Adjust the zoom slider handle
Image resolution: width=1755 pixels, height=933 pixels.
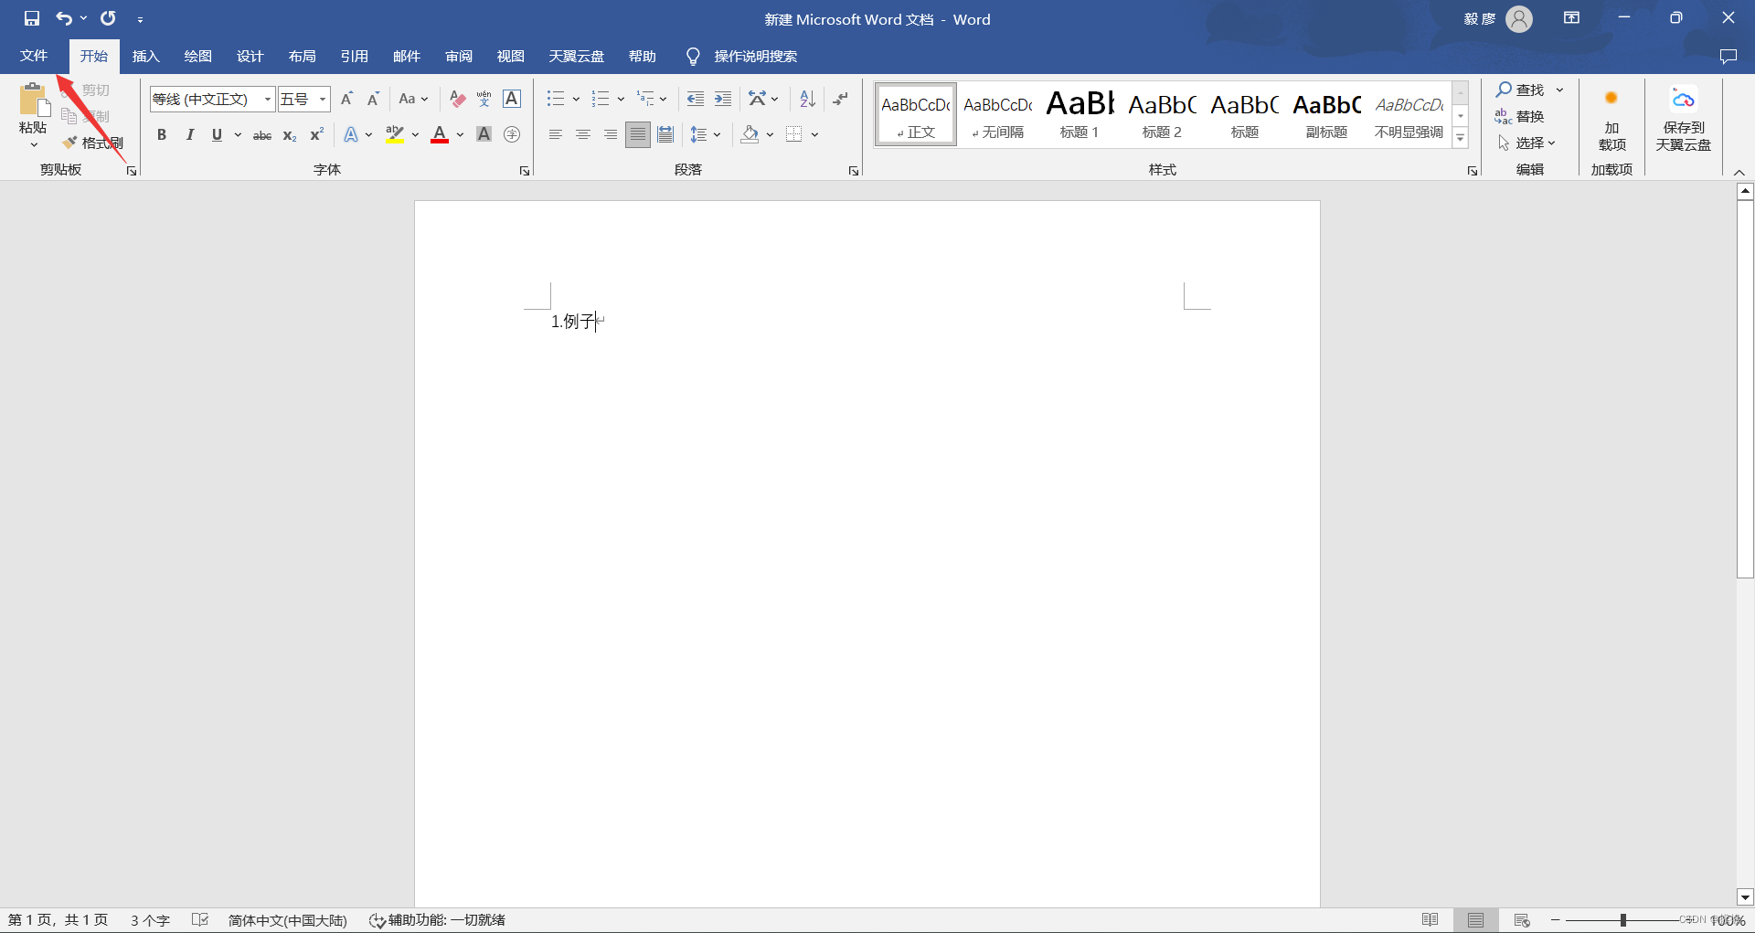(1623, 920)
